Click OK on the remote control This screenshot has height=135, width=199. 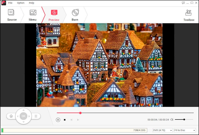(x=24, y=116)
